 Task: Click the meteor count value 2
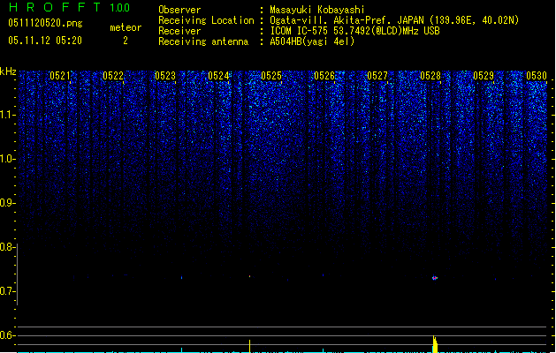(x=126, y=41)
